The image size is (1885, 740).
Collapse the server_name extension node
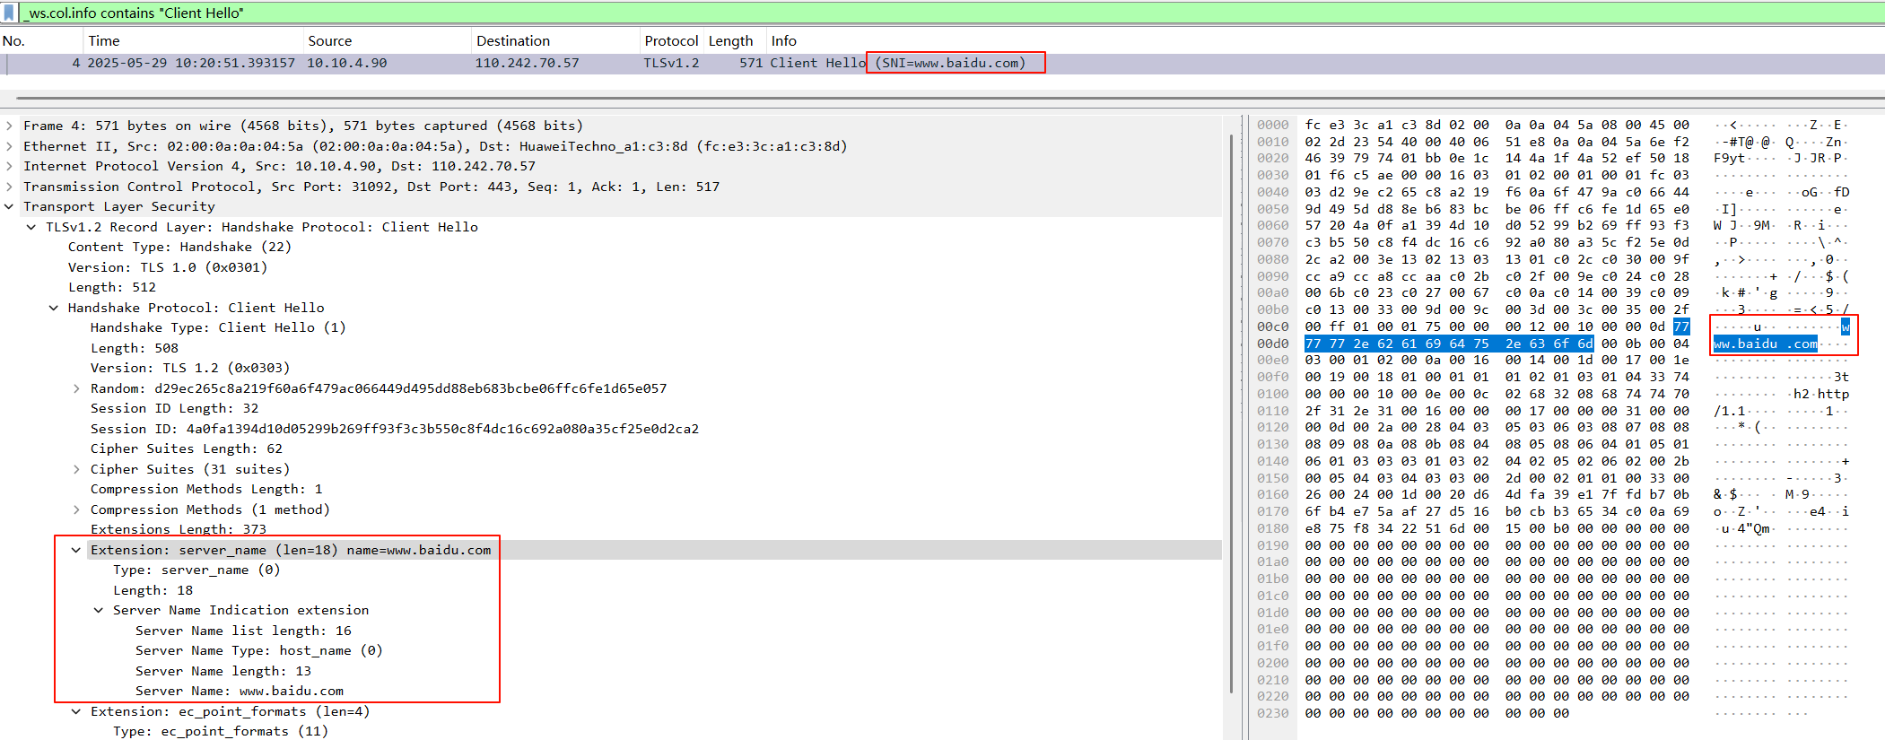point(76,550)
